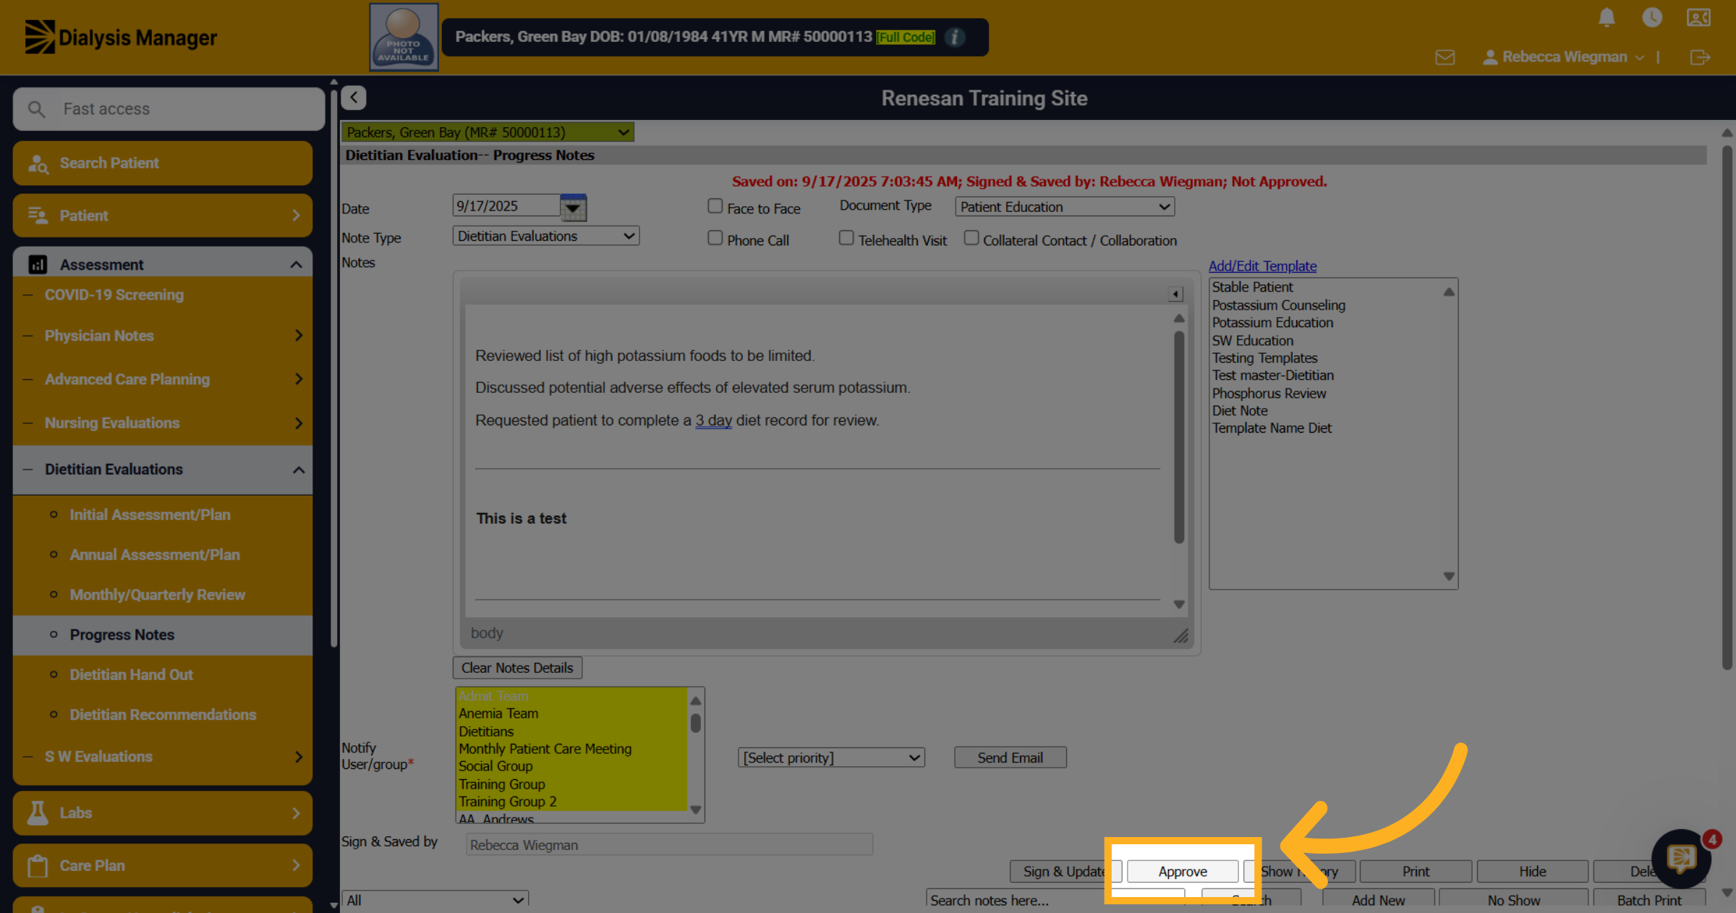Open the Document Type dropdown
Image resolution: width=1736 pixels, height=913 pixels.
point(1065,207)
